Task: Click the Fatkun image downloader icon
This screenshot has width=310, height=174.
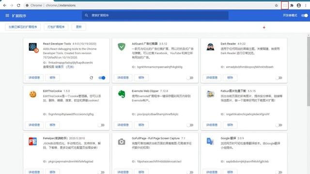Action: tap(210, 94)
